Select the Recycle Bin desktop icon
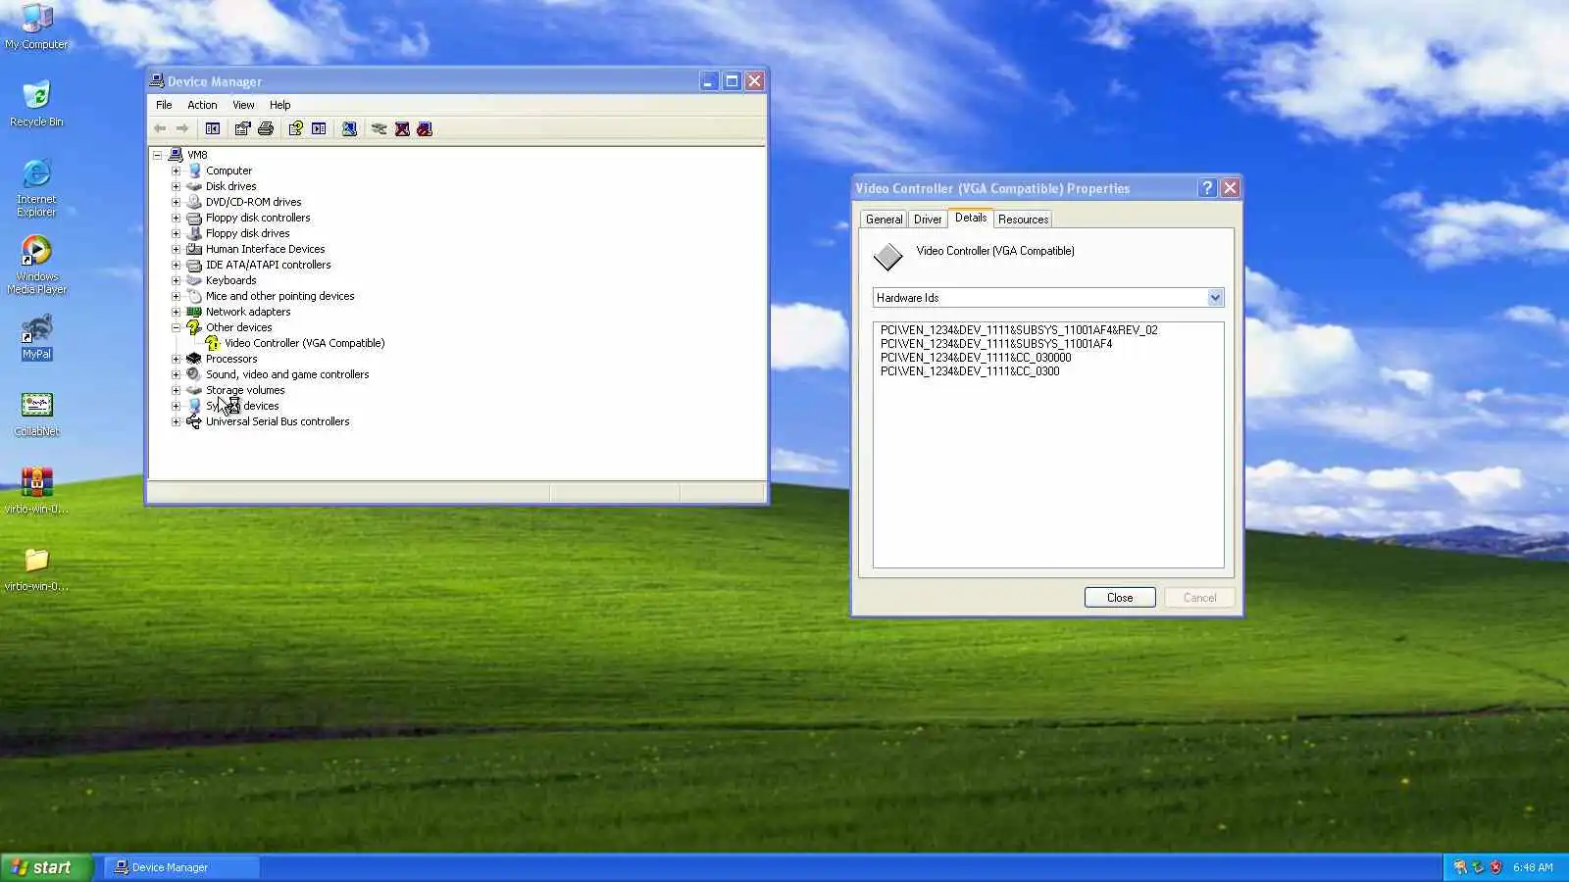This screenshot has width=1569, height=882. (36, 103)
